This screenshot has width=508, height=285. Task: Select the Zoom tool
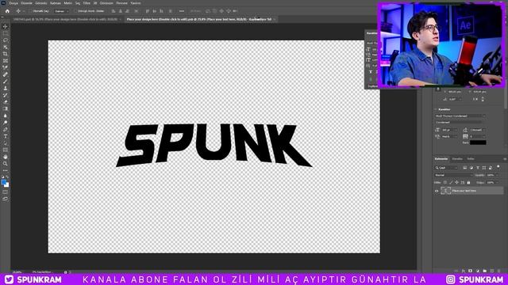pos(6,164)
